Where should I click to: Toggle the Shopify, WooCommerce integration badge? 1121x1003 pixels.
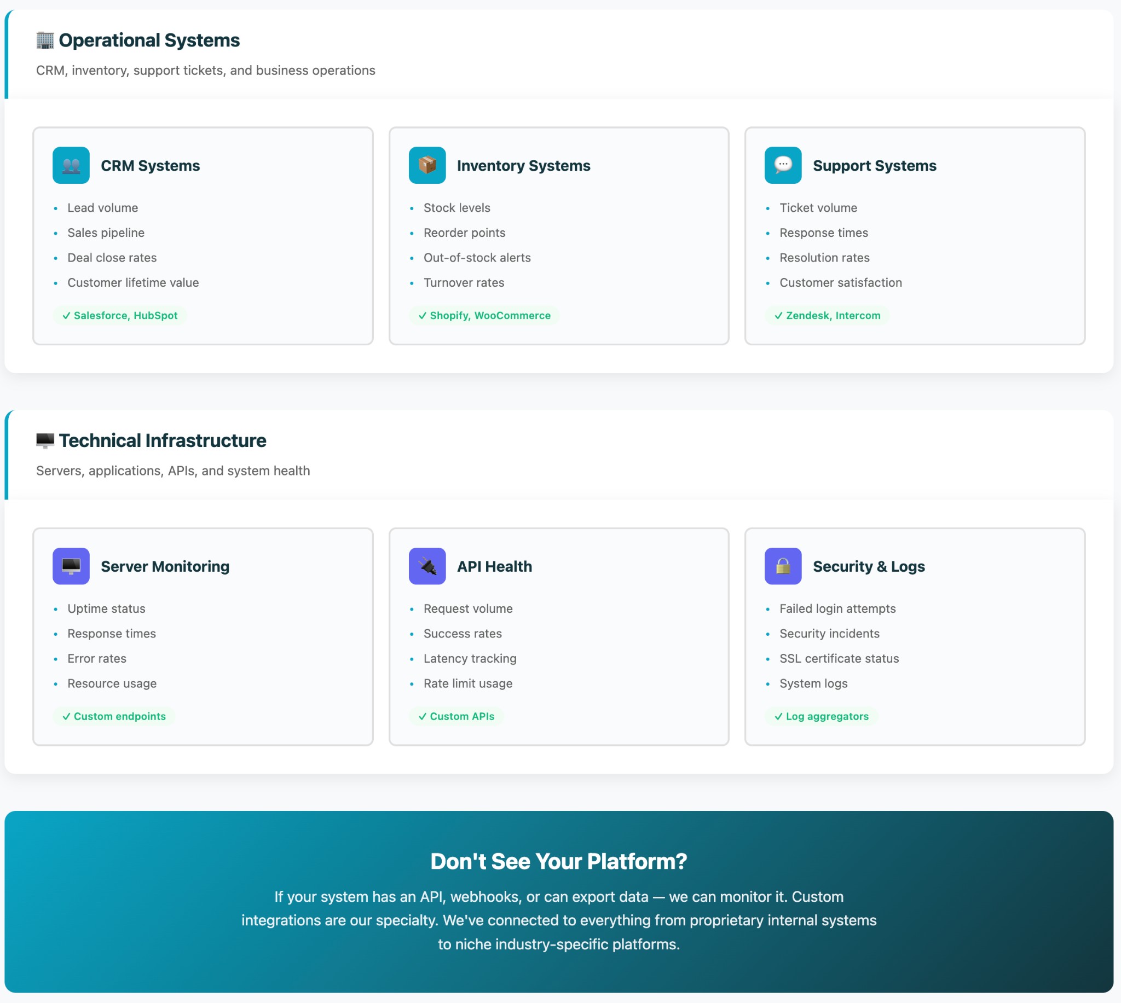pos(484,315)
